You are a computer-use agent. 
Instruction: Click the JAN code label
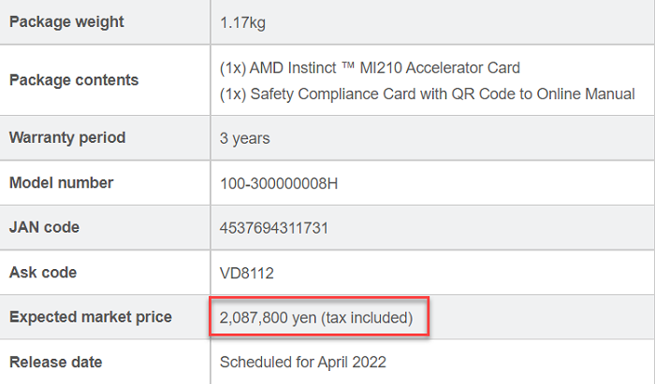pos(44,227)
